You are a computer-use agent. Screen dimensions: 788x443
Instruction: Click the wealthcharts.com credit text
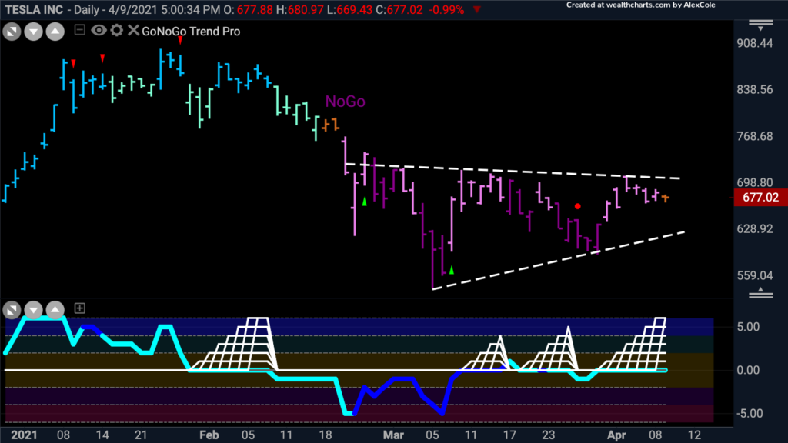[x=641, y=5]
